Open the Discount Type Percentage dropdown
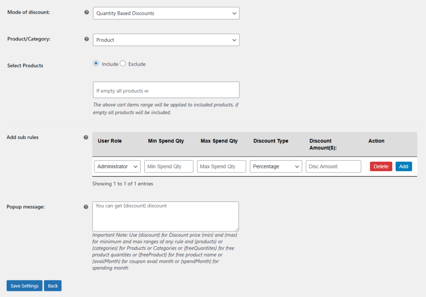Viewport: 426px width, 297px height. (276, 166)
